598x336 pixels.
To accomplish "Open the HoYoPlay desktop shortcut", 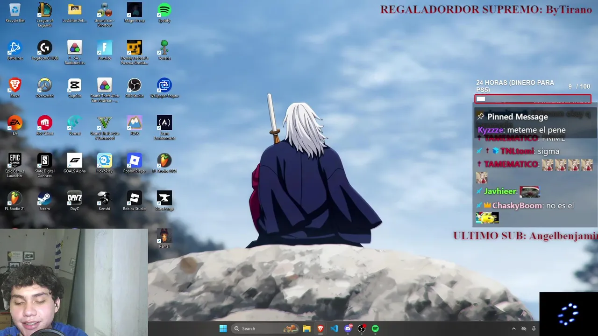I will pyautogui.click(x=105, y=164).
